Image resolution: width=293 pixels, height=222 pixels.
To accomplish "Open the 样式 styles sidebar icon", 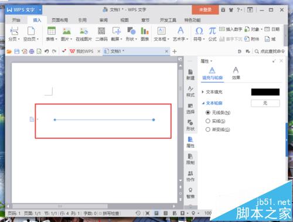I will [190, 91].
